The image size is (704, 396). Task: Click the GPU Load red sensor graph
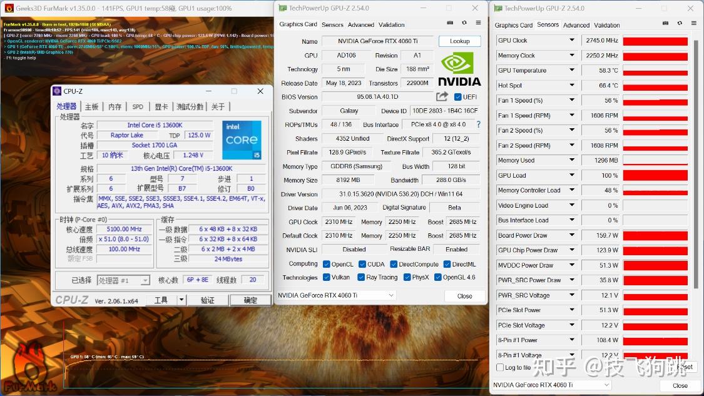pos(656,175)
